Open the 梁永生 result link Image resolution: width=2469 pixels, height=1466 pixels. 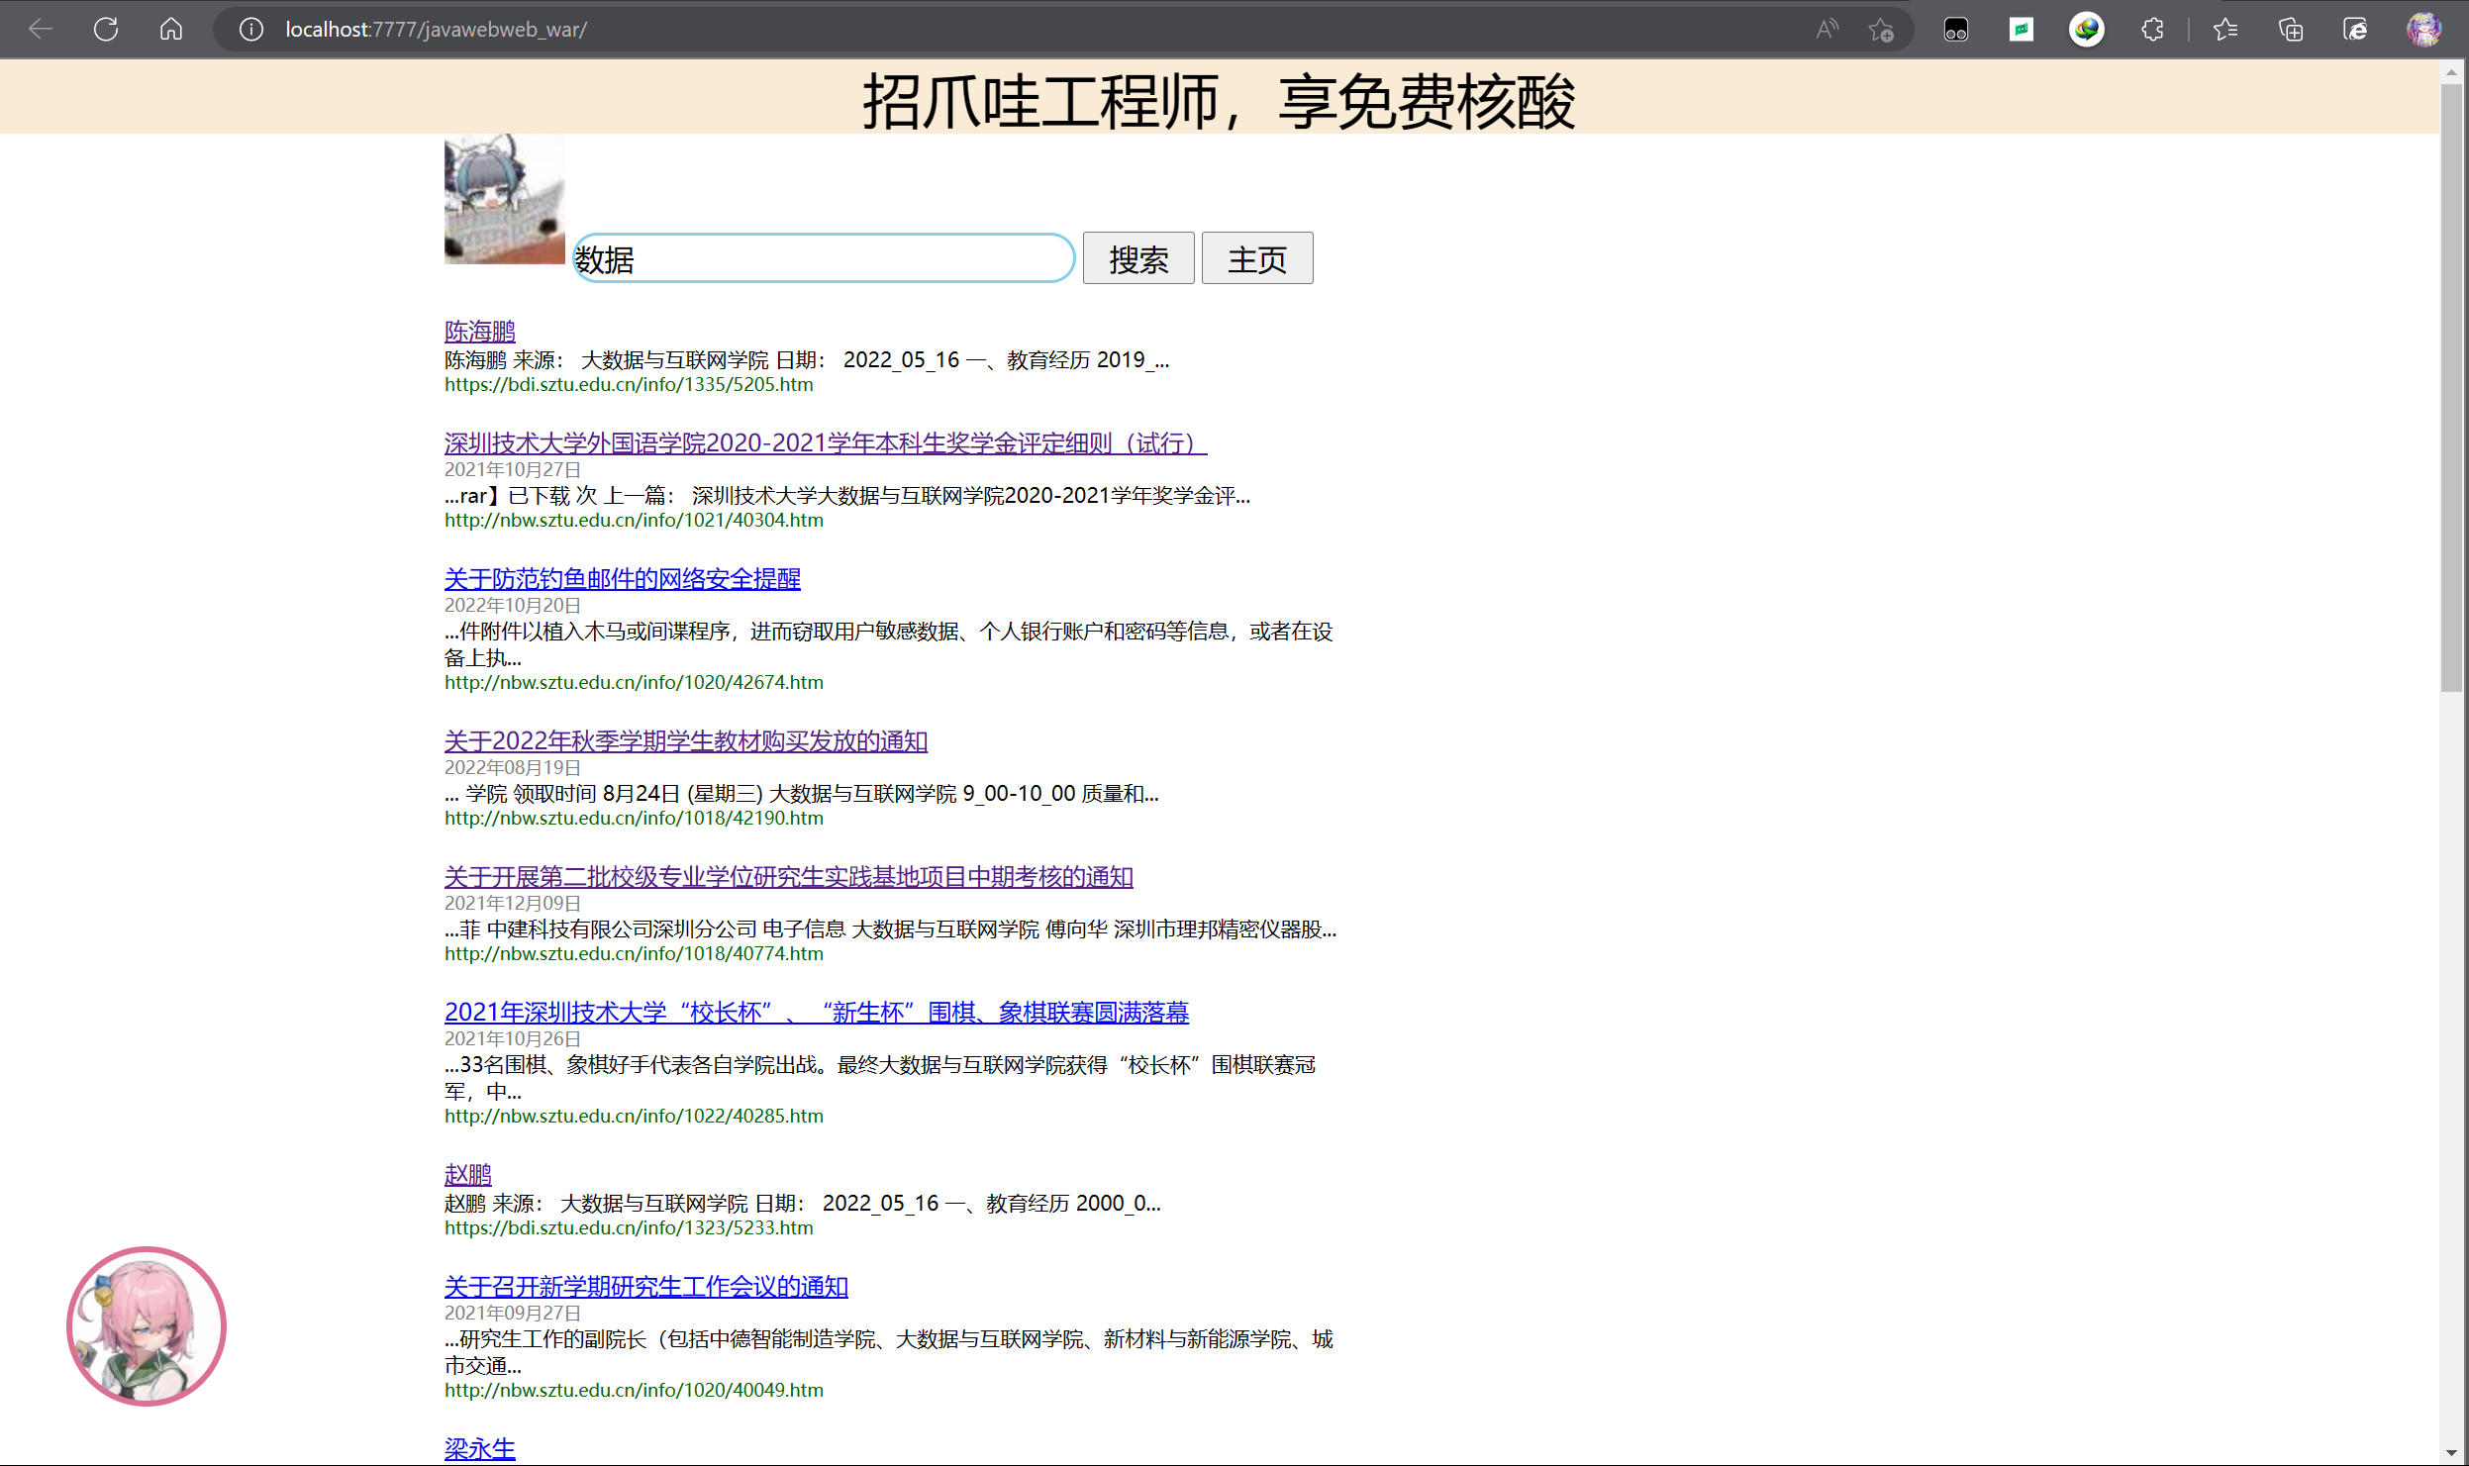click(x=480, y=1448)
